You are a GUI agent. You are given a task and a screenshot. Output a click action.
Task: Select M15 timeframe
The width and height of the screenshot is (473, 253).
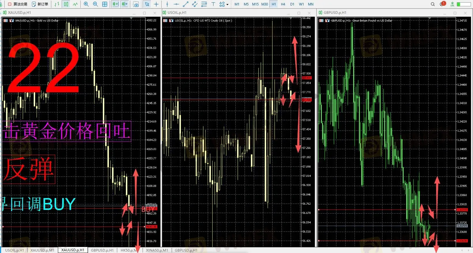(x=255, y=4)
